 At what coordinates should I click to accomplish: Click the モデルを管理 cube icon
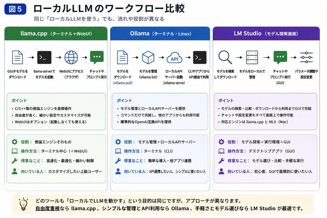point(148,57)
